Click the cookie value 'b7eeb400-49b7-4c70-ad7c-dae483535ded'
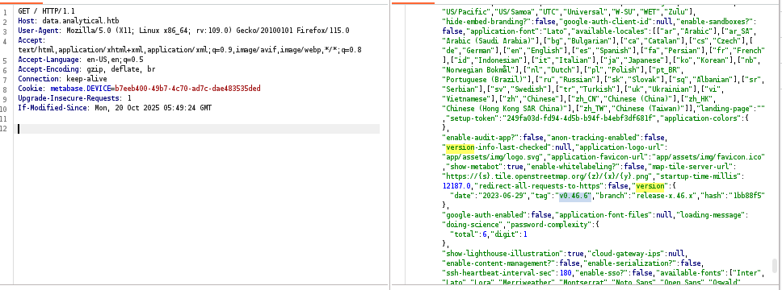 tap(187, 88)
